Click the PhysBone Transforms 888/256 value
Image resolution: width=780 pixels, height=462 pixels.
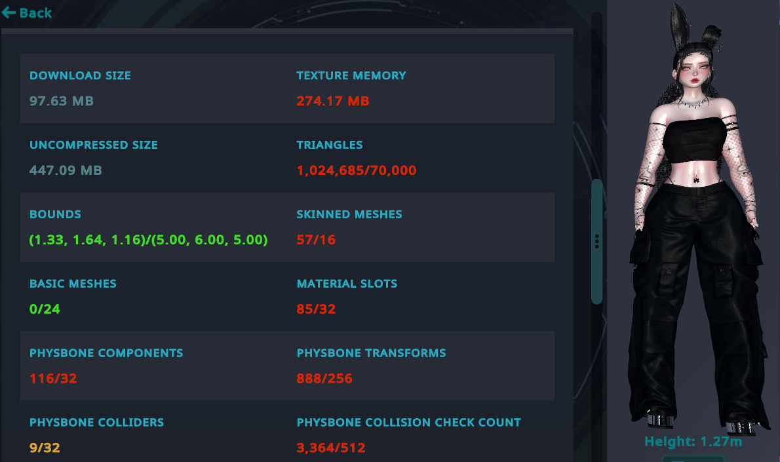pos(324,379)
